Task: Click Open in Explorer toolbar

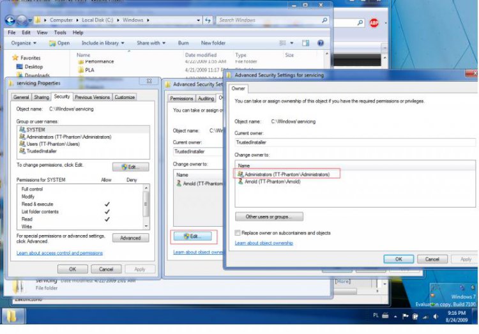Action: click(59, 43)
